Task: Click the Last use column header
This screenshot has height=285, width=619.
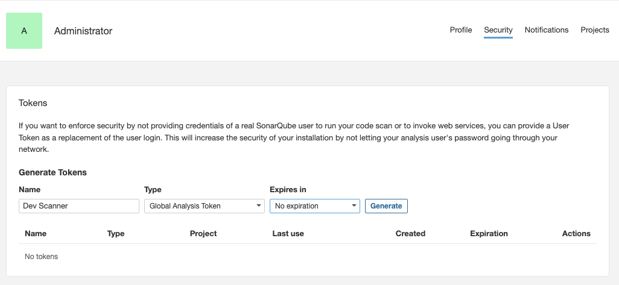Action: tap(288, 234)
